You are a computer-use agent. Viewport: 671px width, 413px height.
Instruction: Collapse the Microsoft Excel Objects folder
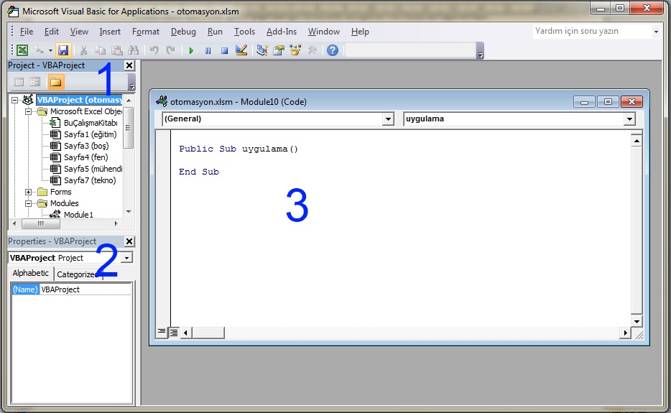tap(28, 111)
